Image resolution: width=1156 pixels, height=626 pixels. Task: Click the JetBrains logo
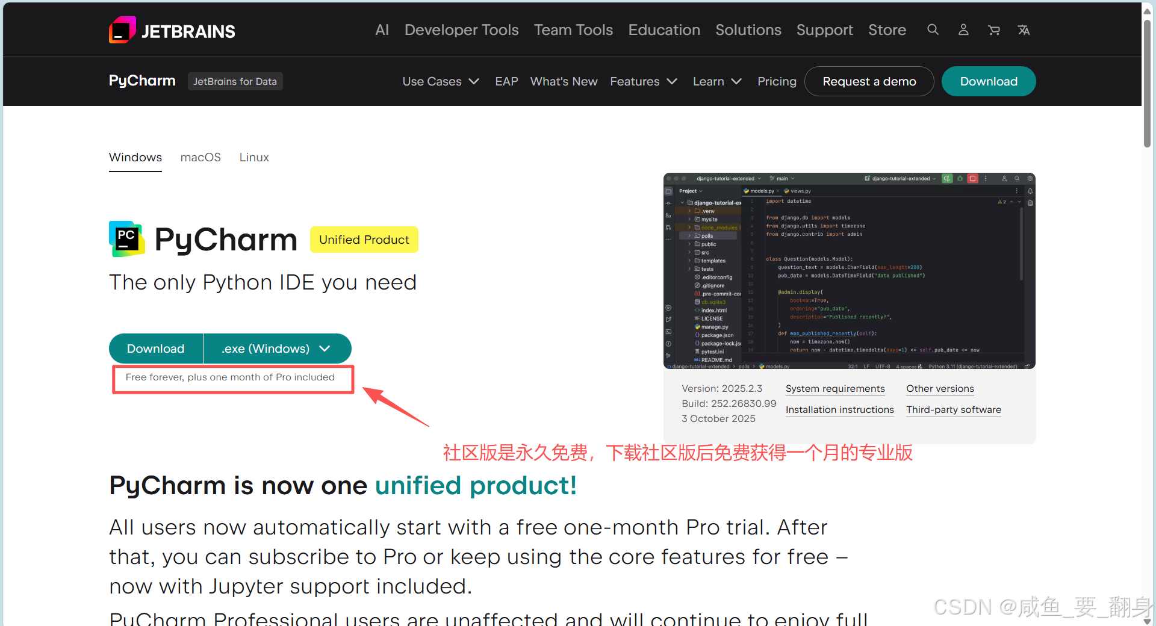(172, 30)
